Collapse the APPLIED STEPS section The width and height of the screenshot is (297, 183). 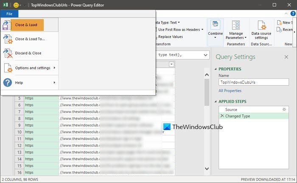216,102
